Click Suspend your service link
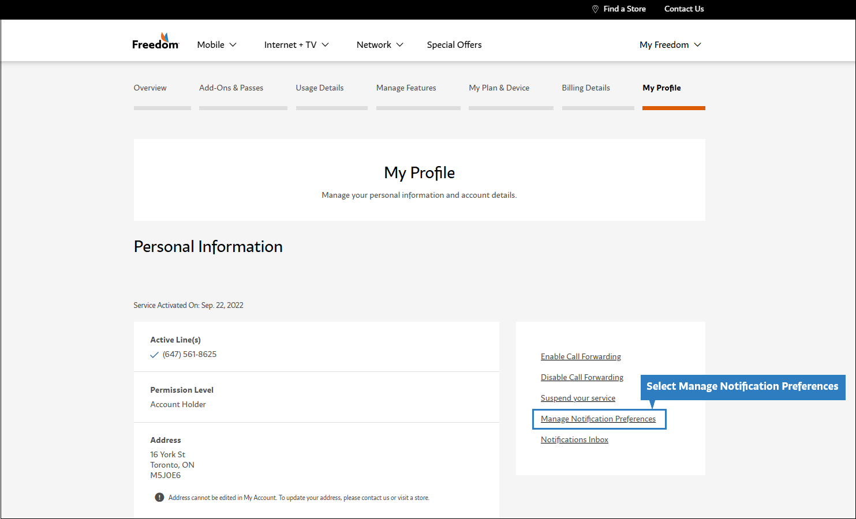This screenshot has height=519, width=856. pos(578,398)
